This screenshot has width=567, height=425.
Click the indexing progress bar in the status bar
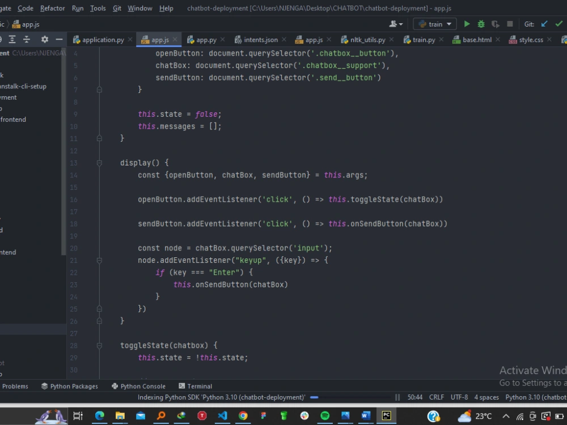350,397
